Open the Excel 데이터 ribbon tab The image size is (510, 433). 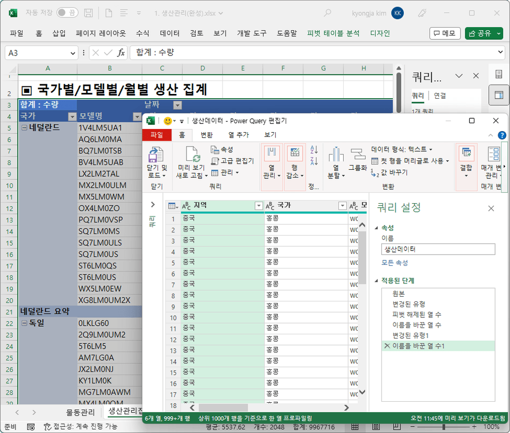(170, 33)
